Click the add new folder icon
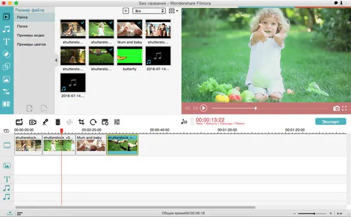The width and height of the screenshot is (351, 217). (x=29, y=108)
